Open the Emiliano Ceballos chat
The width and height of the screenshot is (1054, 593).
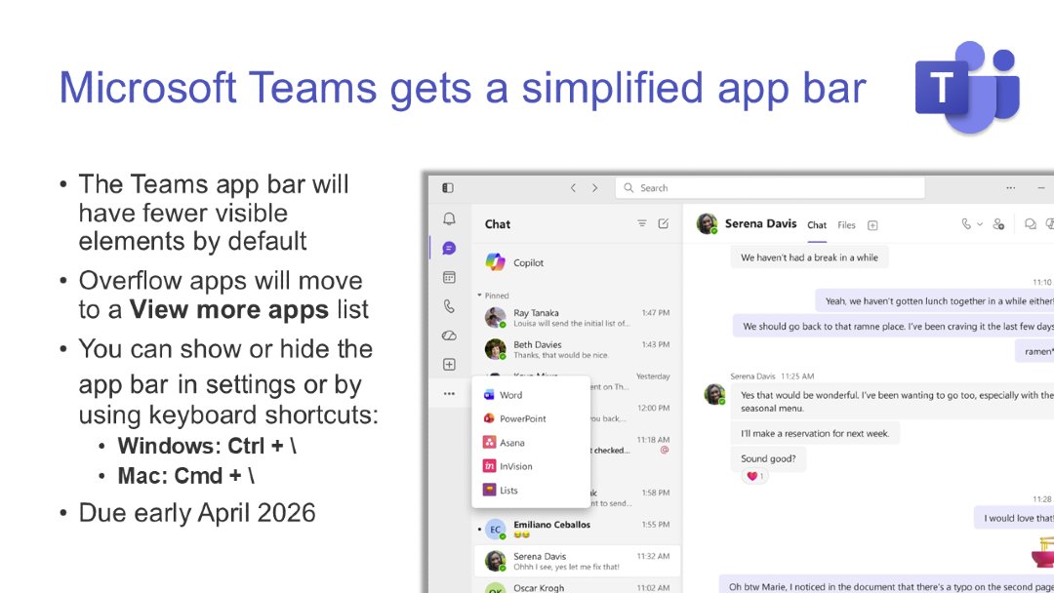click(x=577, y=530)
